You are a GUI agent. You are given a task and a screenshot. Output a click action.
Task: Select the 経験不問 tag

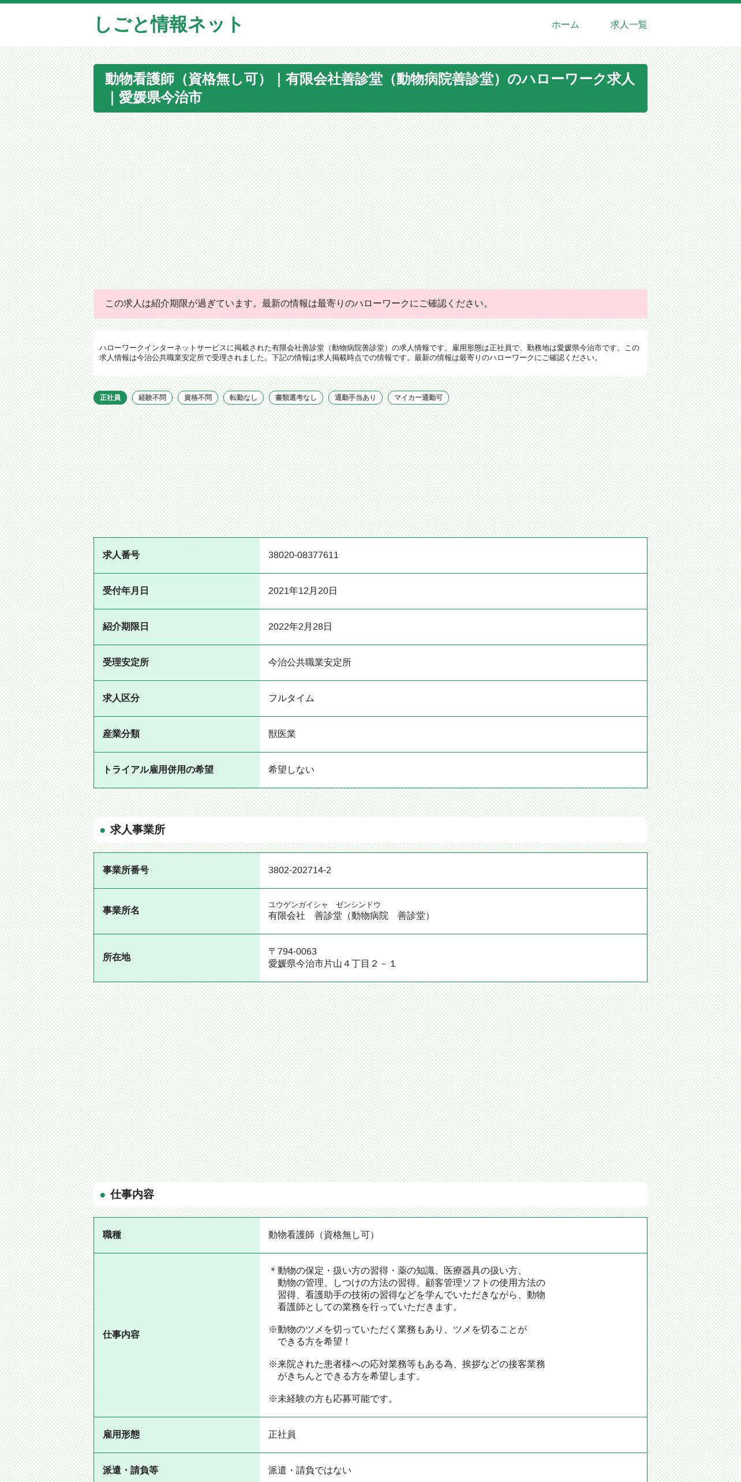(x=152, y=398)
